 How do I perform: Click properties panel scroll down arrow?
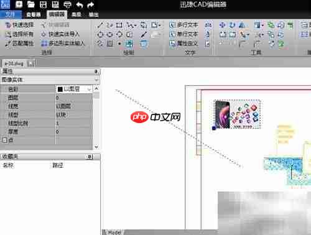click(96, 147)
